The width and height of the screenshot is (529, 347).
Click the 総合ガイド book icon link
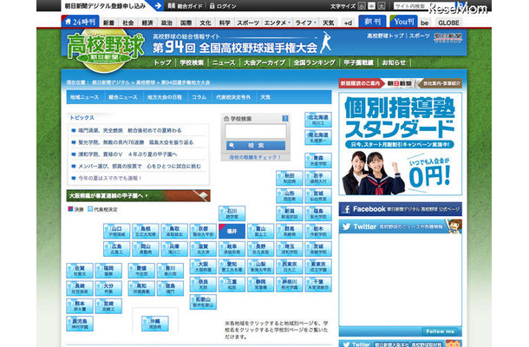(x=185, y=6)
